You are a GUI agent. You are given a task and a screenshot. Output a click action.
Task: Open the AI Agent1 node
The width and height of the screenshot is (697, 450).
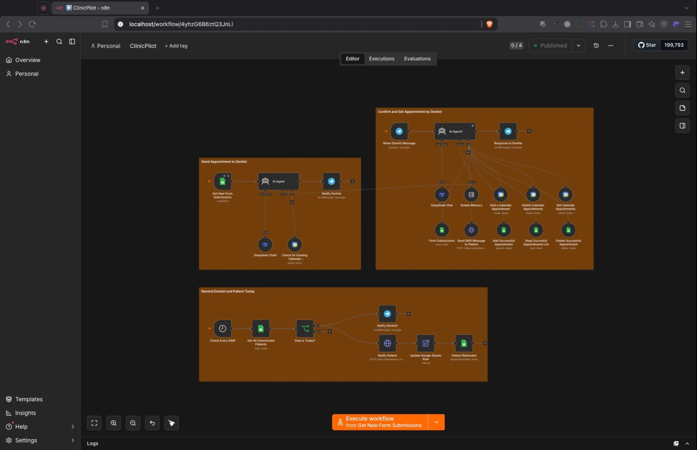pyautogui.click(x=455, y=131)
